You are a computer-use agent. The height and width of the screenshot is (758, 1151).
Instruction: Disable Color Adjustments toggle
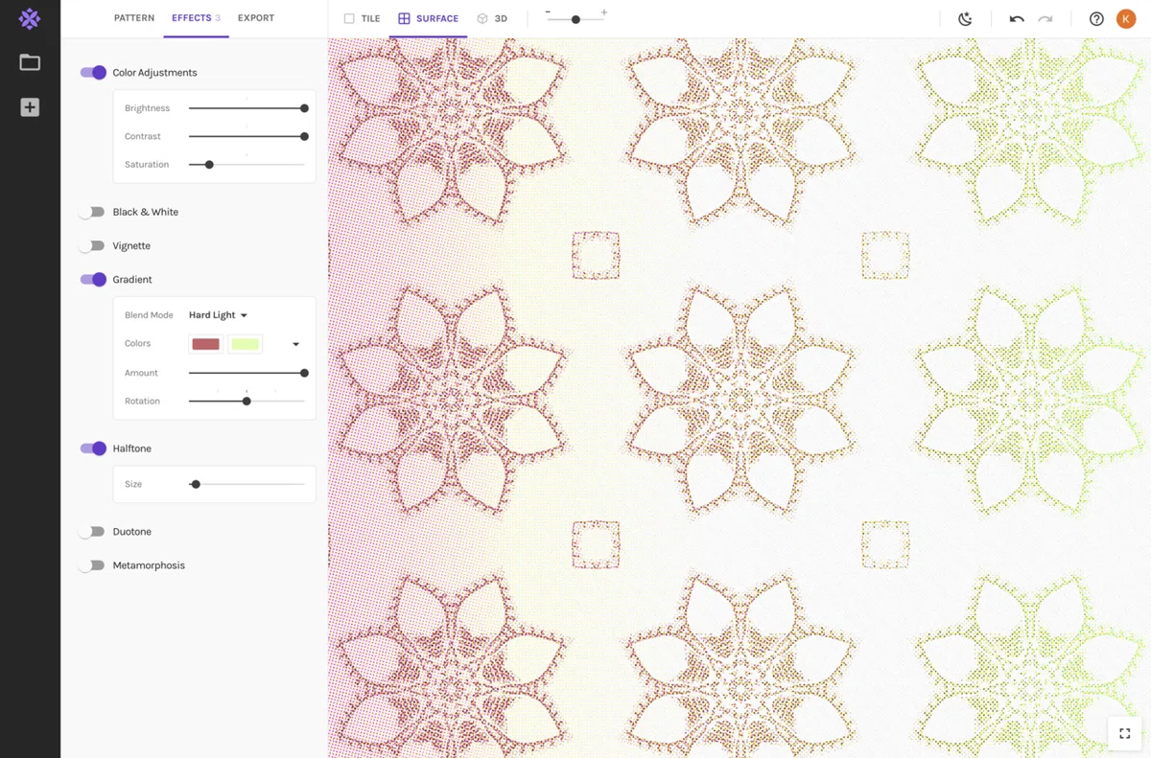[93, 73]
